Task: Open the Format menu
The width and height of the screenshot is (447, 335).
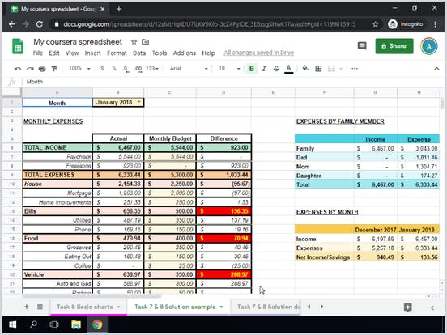Action: pos(117,53)
